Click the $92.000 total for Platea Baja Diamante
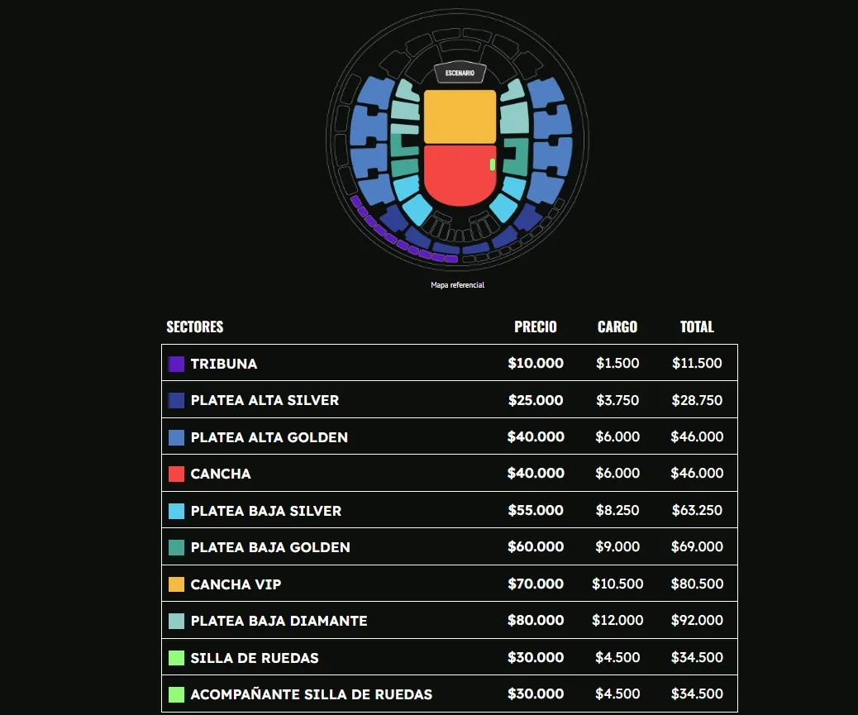Viewport: 858px width, 715px height. pos(697,621)
